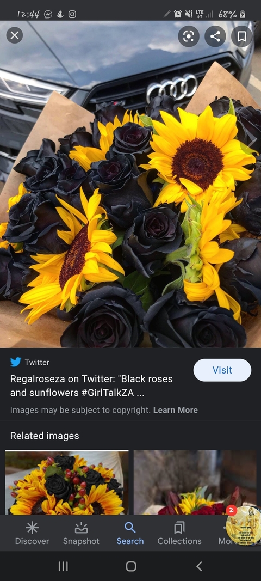Tap the Instagram notification icon in status bar

point(72,14)
